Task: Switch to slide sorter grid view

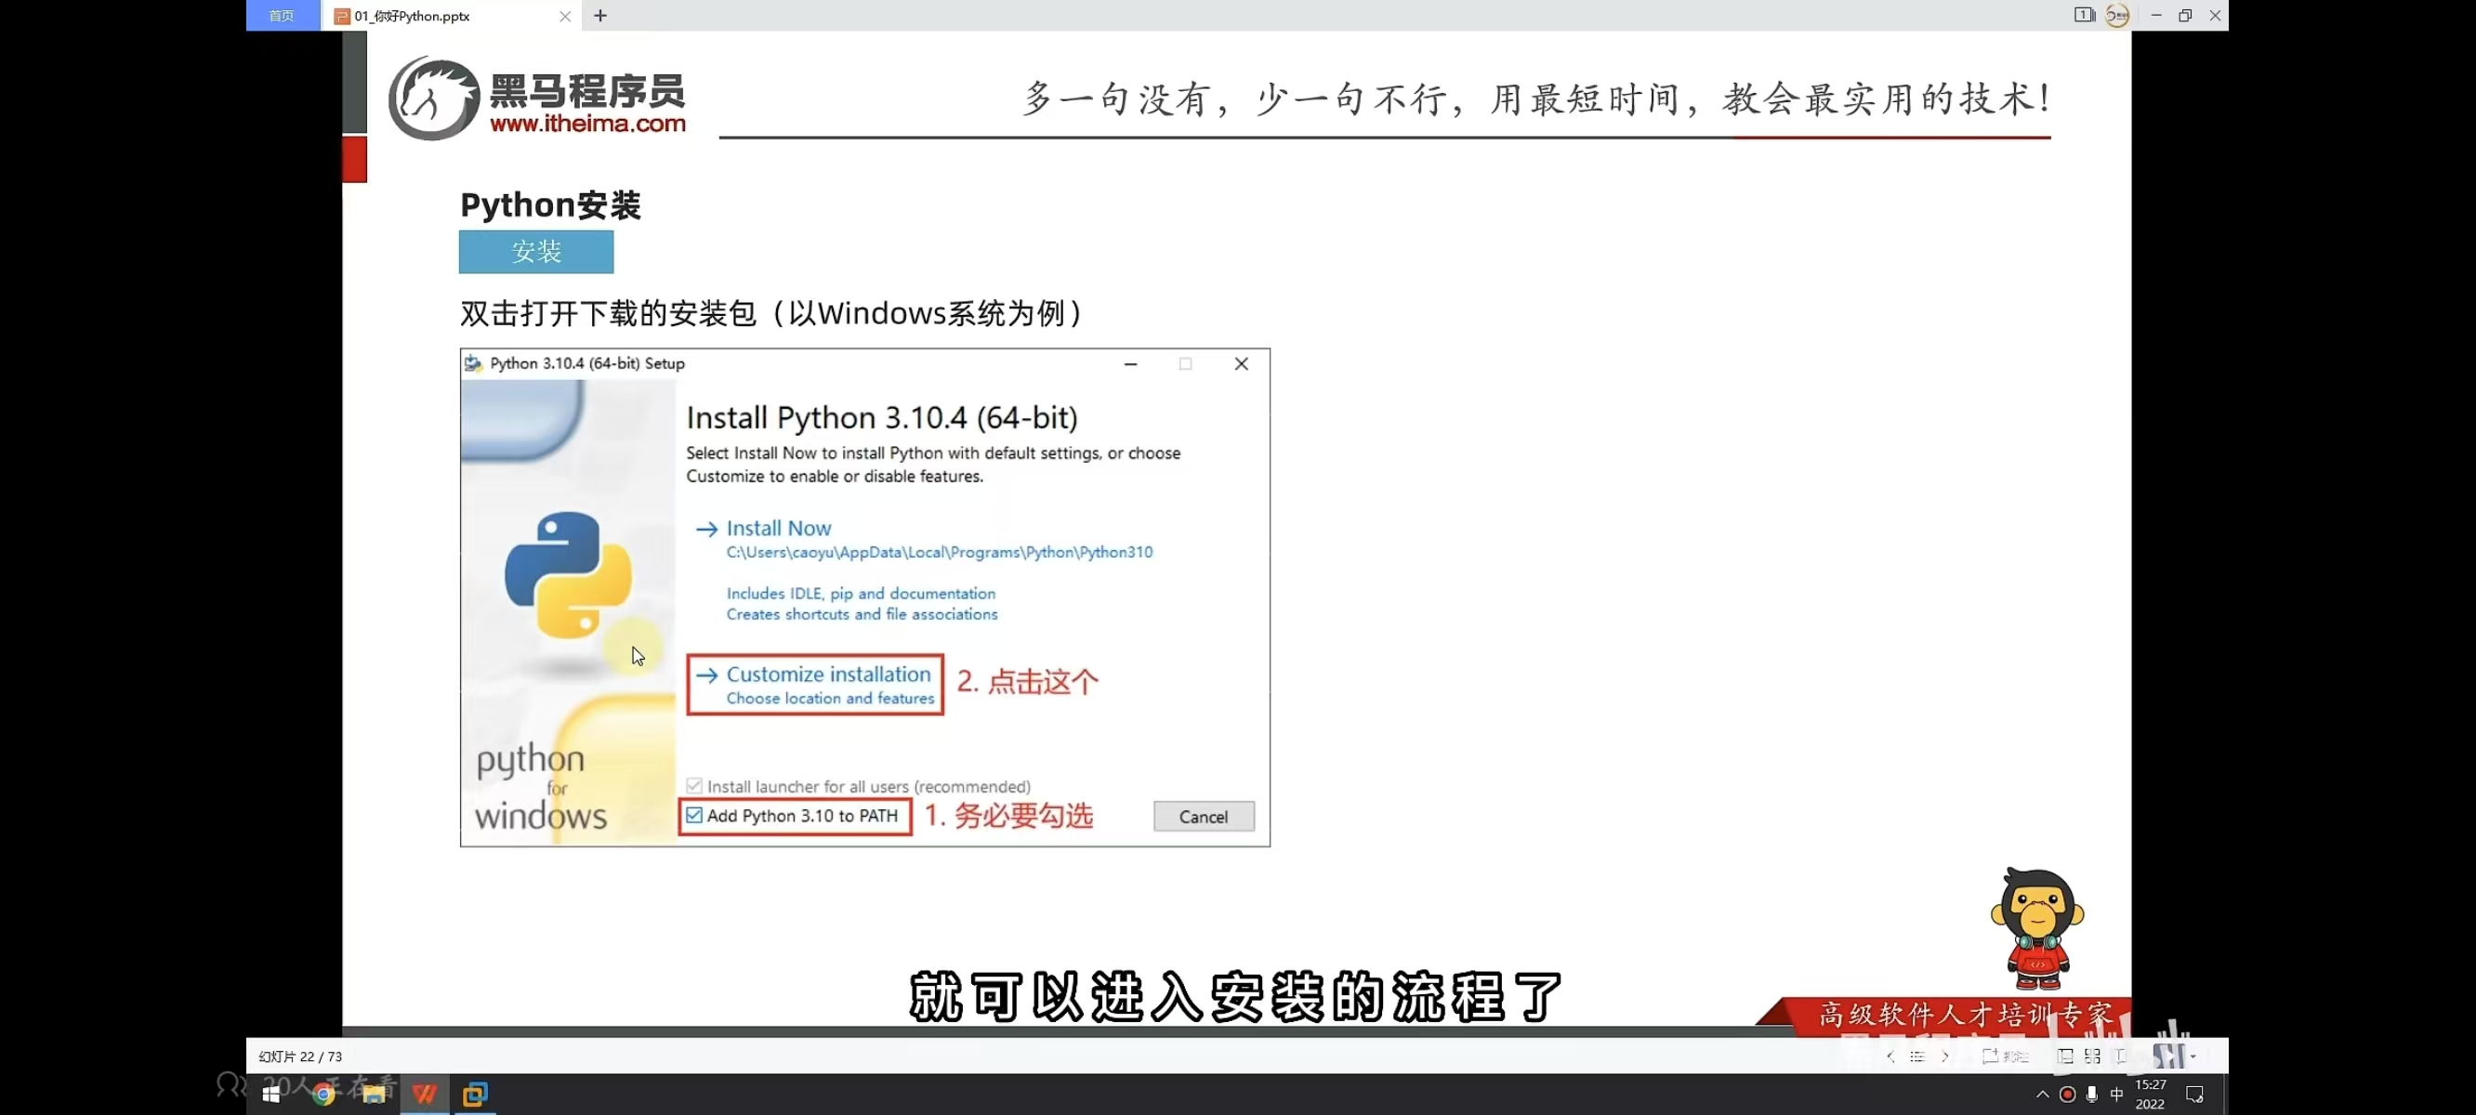Action: (x=2091, y=1056)
